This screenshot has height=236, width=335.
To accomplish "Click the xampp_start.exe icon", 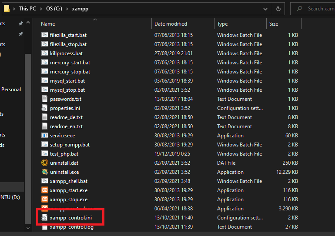I will click(44, 190).
